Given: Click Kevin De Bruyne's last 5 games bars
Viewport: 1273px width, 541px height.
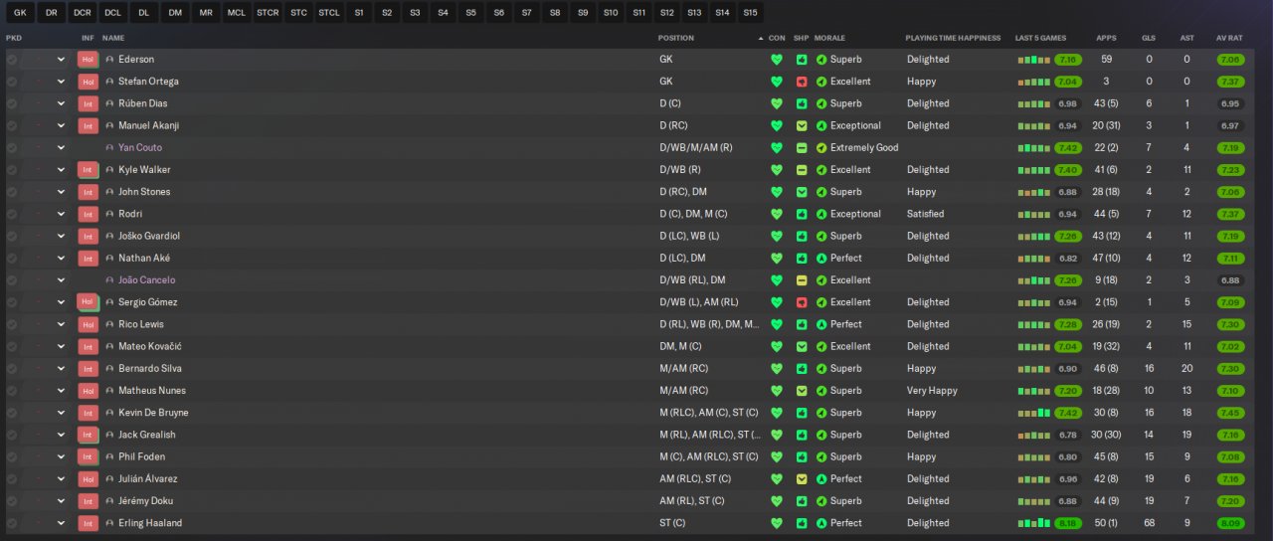Looking at the screenshot, I should [x=1034, y=413].
